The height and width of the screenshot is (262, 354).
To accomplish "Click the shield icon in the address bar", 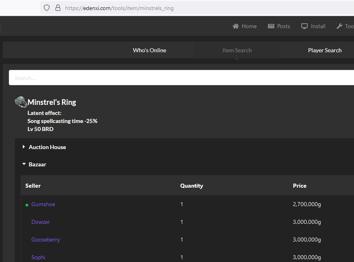I will [x=47, y=7].
